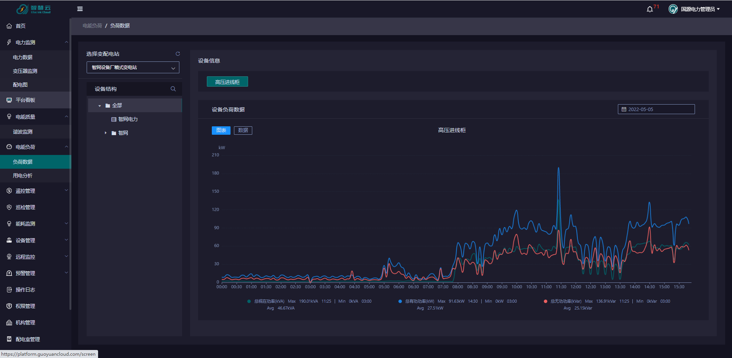Click the 高压进线柜 chart title

point(452,131)
